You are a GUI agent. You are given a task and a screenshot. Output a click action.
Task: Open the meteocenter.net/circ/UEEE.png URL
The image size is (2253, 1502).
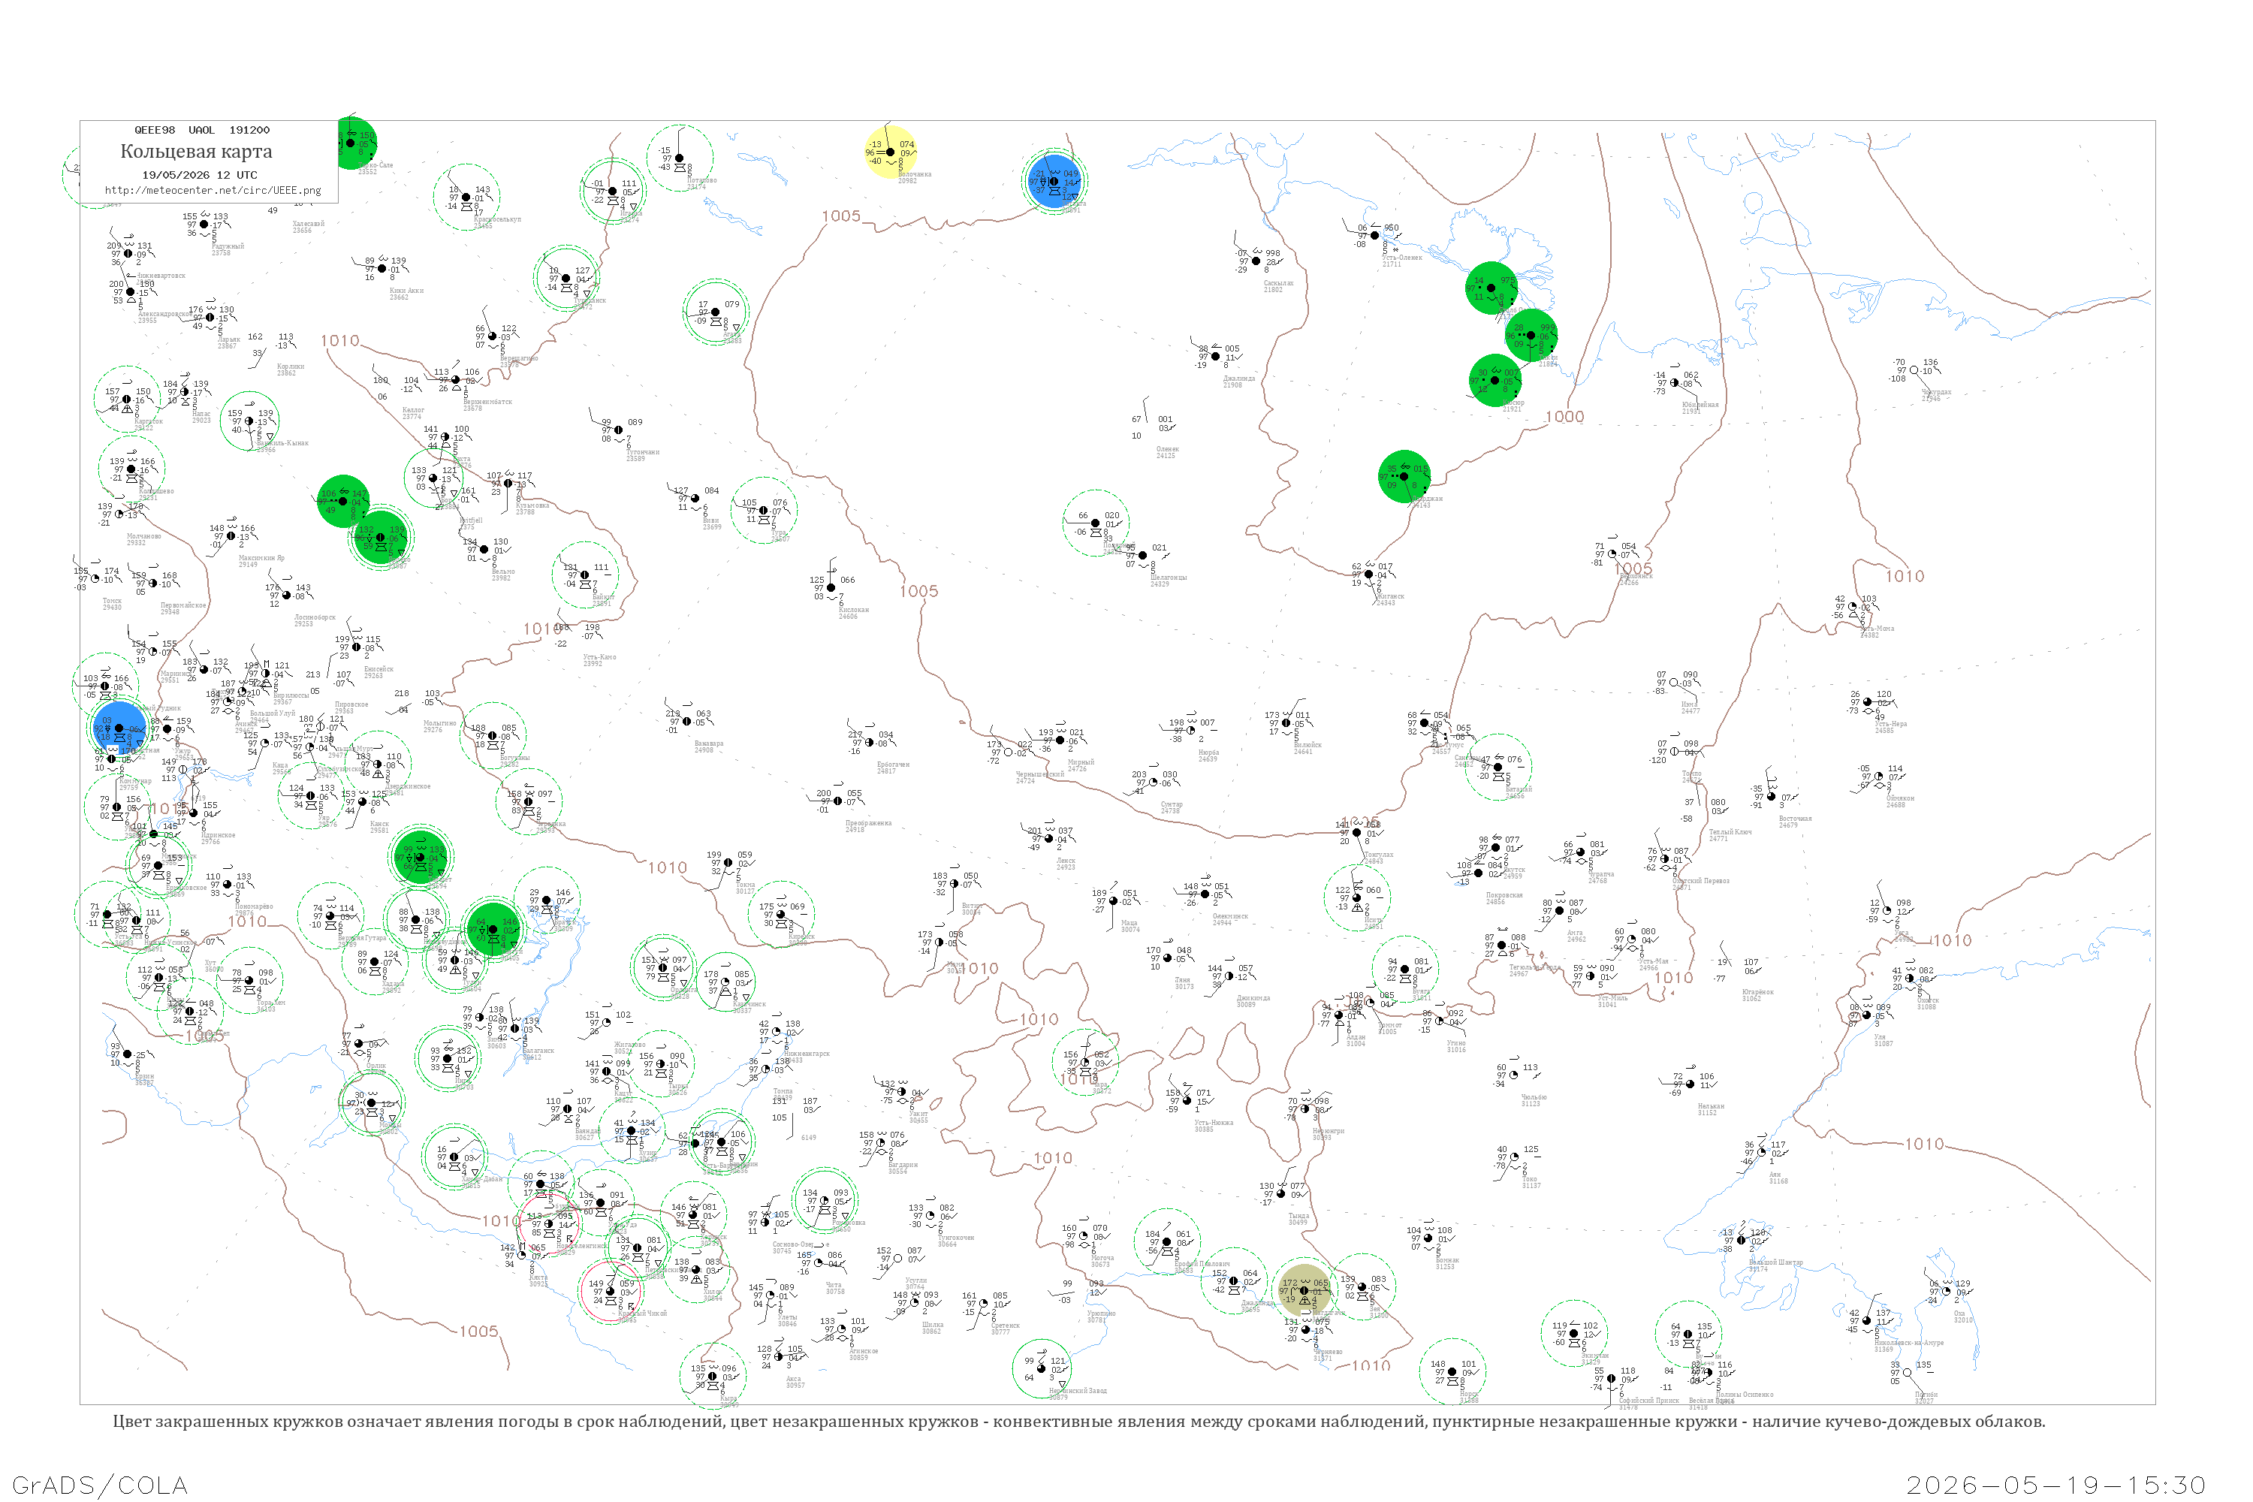pos(213,191)
